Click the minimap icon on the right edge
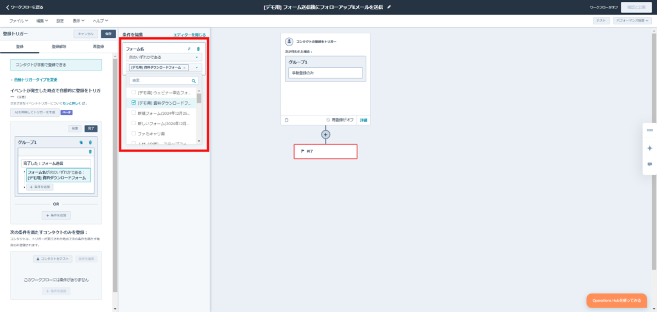The image size is (657, 312). point(650,130)
